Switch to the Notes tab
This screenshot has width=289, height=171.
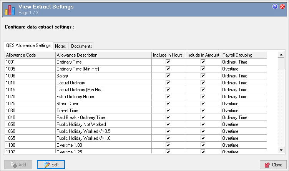[x=61, y=46]
